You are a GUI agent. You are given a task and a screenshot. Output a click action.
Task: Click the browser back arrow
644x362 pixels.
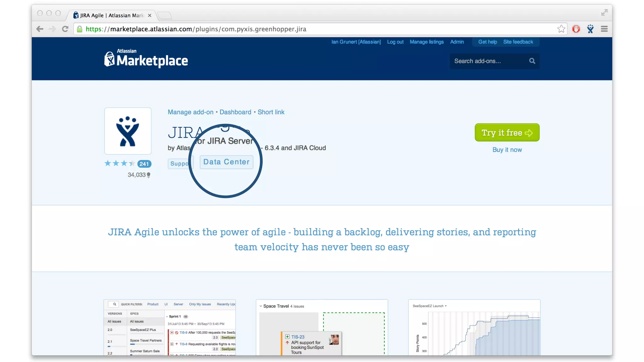point(40,29)
